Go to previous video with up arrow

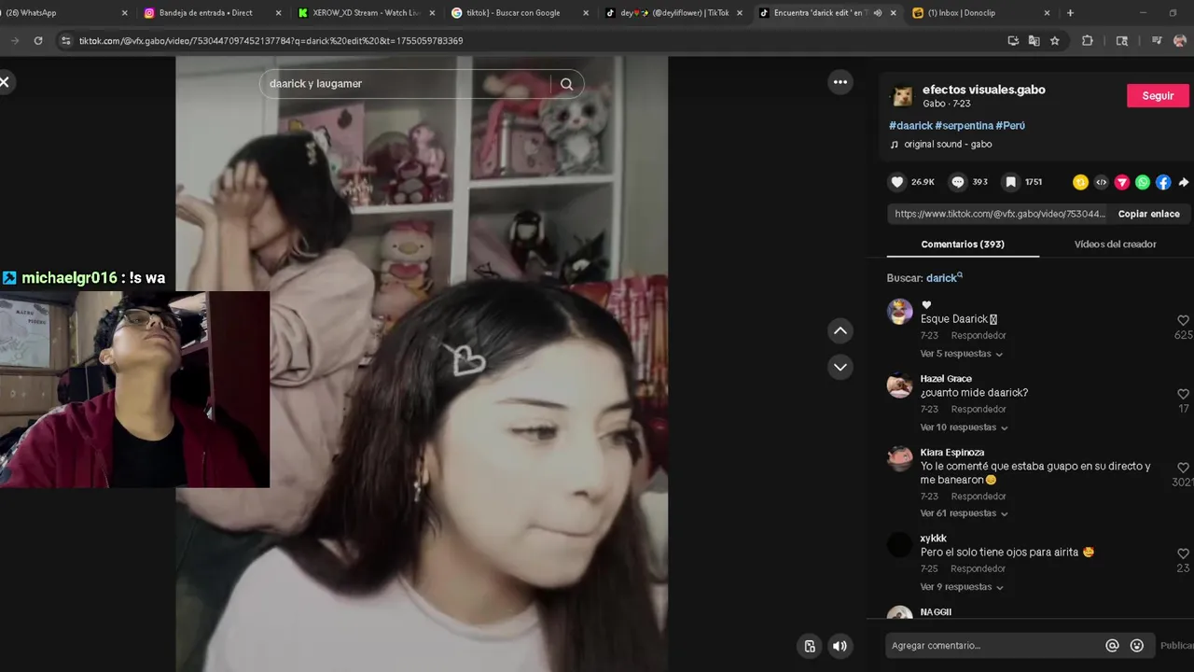click(840, 330)
